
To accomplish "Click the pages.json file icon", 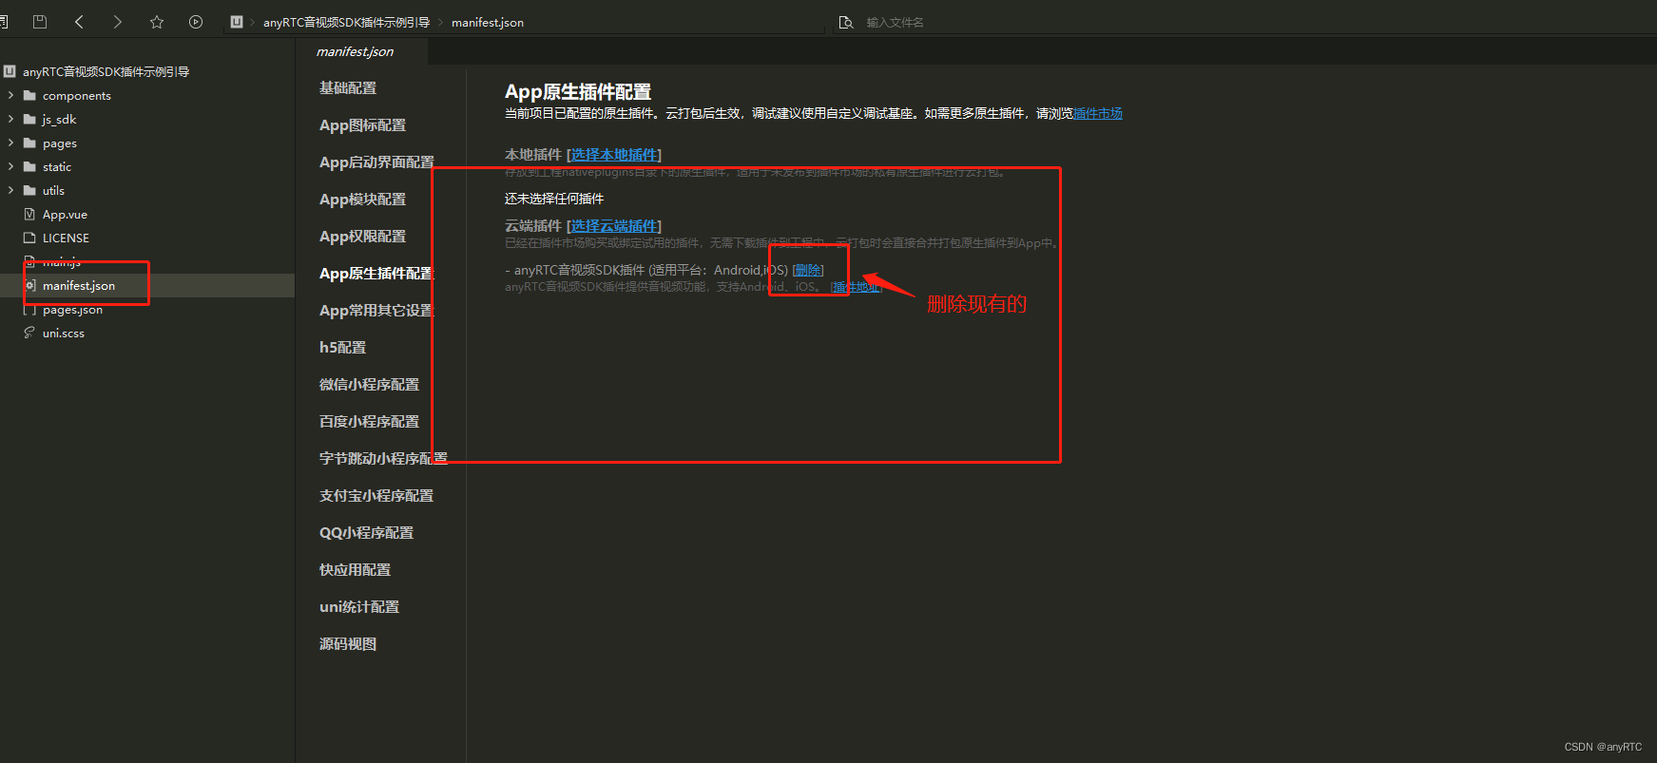I will click(x=29, y=309).
